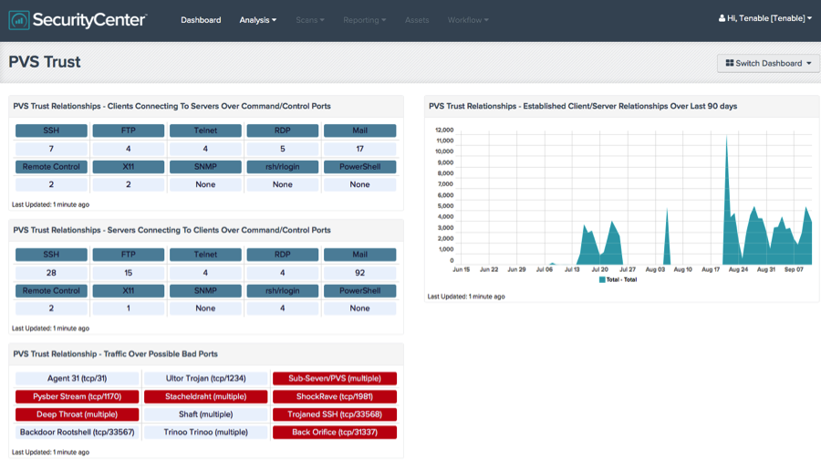Click the user profile icon beside Hi, Tenable

[x=722, y=18]
